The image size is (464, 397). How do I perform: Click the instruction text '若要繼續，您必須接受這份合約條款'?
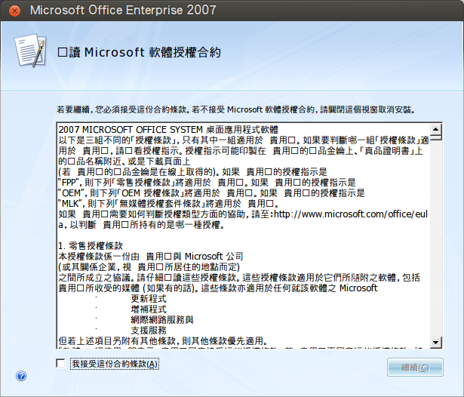click(x=121, y=110)
